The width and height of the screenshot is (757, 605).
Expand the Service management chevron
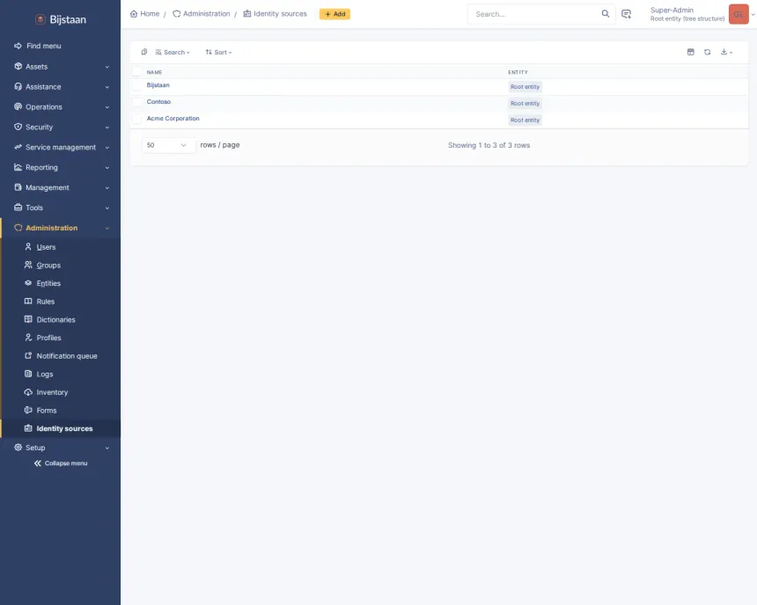(x=107, y=148)
